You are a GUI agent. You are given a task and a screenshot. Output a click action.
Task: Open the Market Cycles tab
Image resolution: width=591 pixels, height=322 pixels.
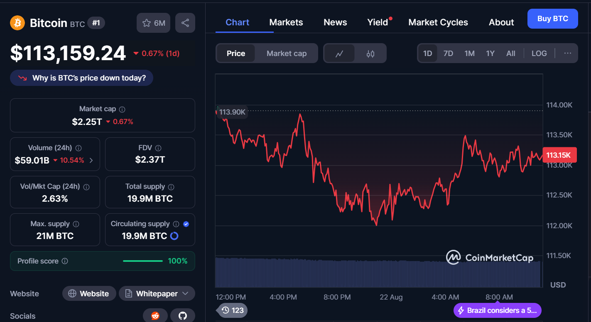click(438, 22)
